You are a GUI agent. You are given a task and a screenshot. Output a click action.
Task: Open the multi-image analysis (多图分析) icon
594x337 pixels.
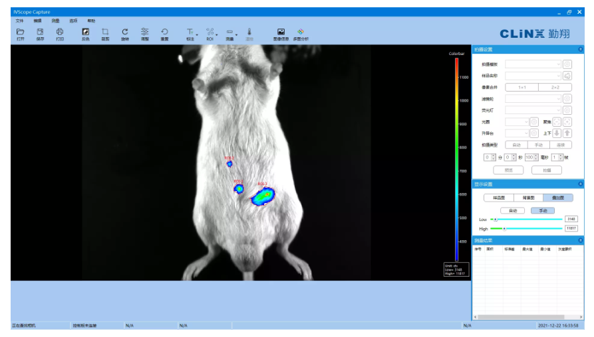pos(301,34)
